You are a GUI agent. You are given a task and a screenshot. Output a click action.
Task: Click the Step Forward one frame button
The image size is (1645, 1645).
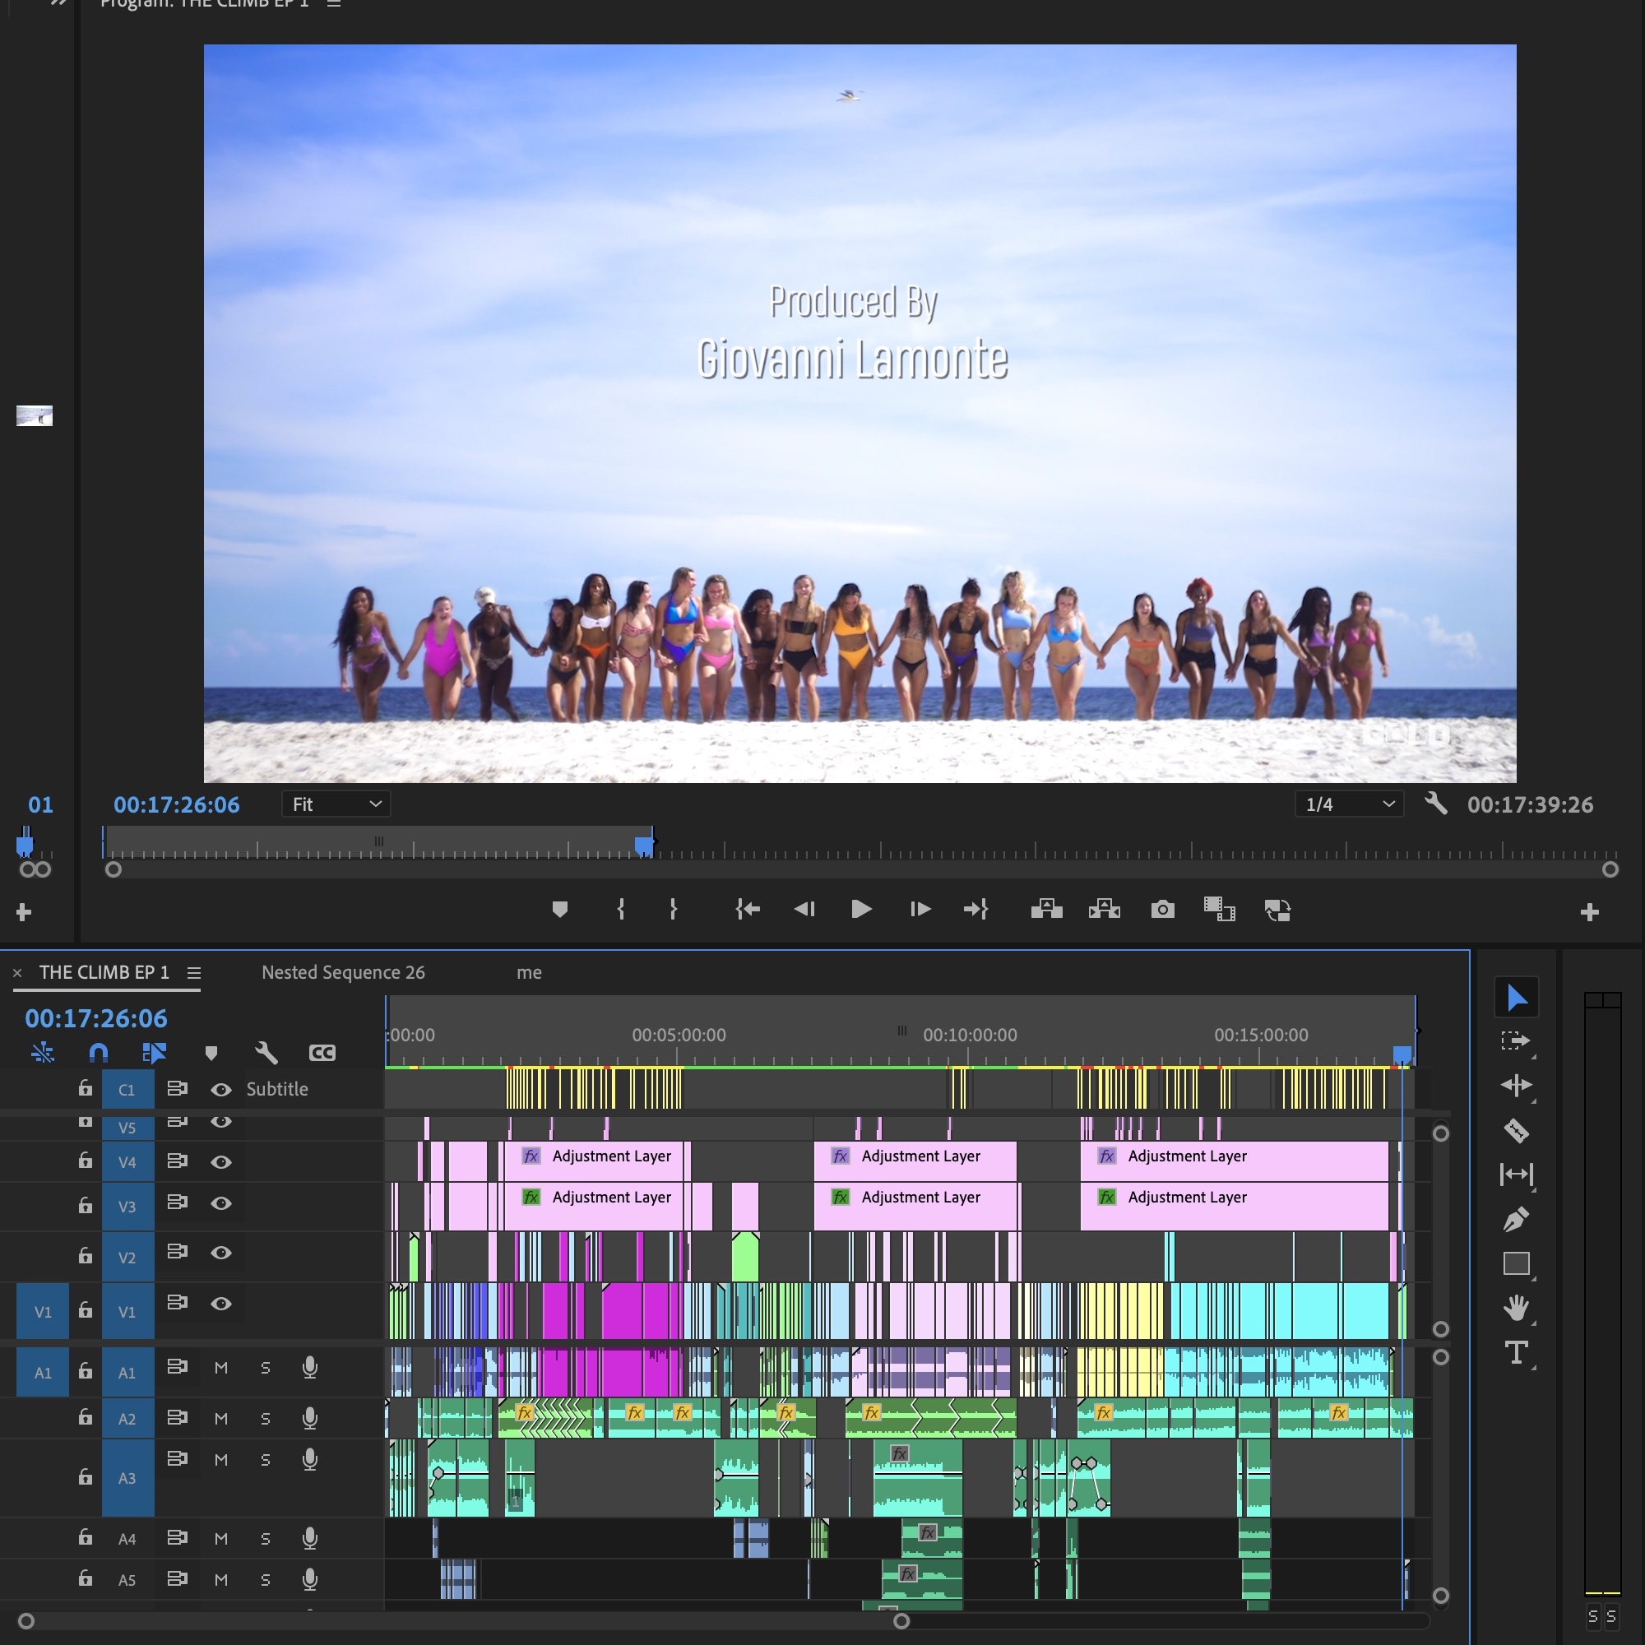click(920, 910)
